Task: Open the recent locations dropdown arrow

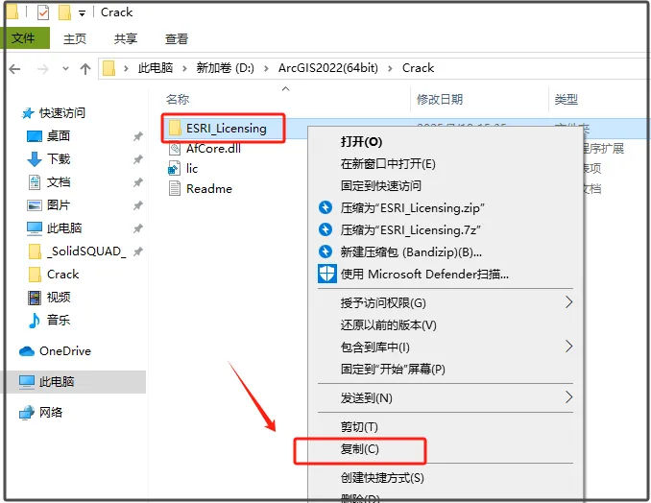Action: point(65,69)
